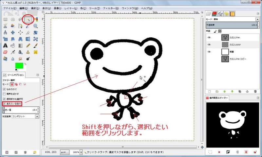
Task: Select the Paths tool
Action: 20,26
